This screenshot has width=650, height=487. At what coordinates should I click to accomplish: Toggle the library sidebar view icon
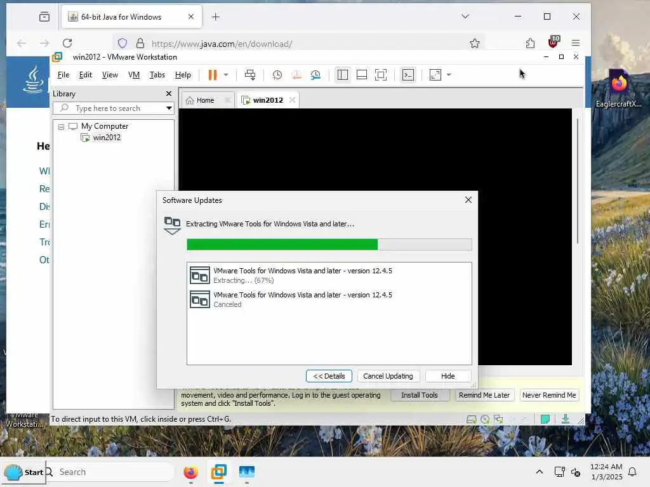coord(342,75)
